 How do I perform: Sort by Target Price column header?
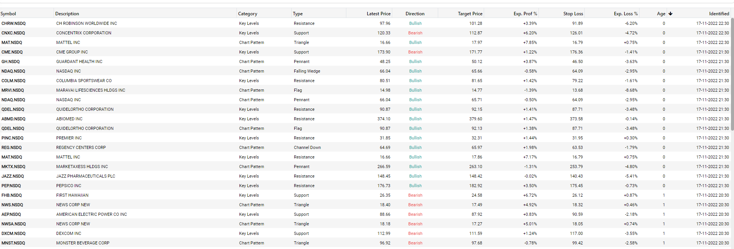(x=470, y=14)
